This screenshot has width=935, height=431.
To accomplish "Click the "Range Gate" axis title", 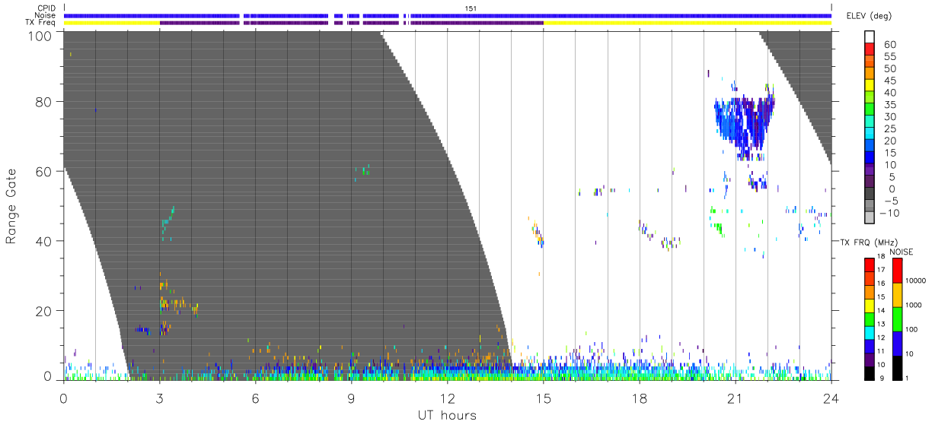I will click(x=12, y=206).
